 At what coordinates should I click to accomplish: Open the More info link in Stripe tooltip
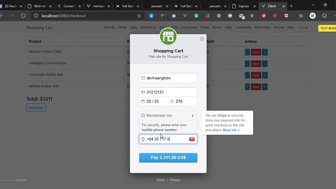[x=231, y=130]
